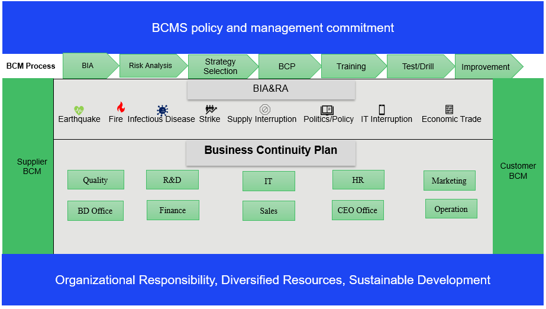Screen dimensions: 546x309
Task: Click the Economic Trade calculator icon
Action: pyautogui.click(x=449, y=110)
